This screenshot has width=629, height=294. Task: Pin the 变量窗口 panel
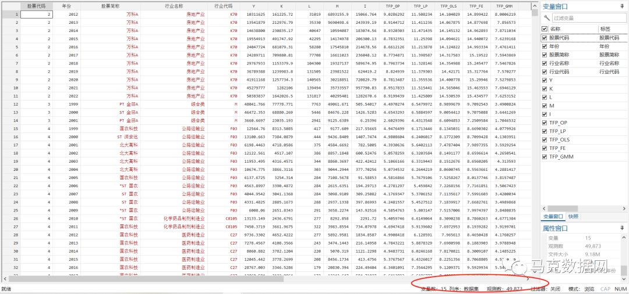tap(622, 6)
